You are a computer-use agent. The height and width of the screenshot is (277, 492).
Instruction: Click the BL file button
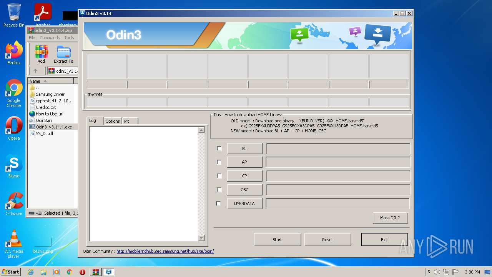[x=244, y=149]
